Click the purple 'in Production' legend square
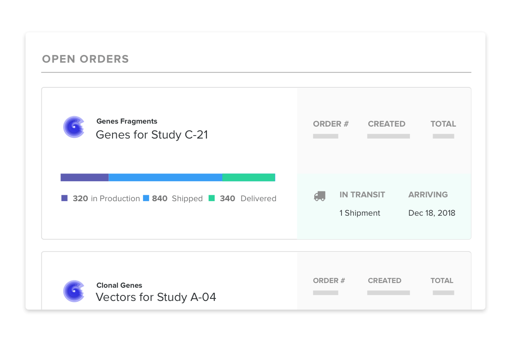This screenshot has width=511, height=341. (x=64, y=198)
